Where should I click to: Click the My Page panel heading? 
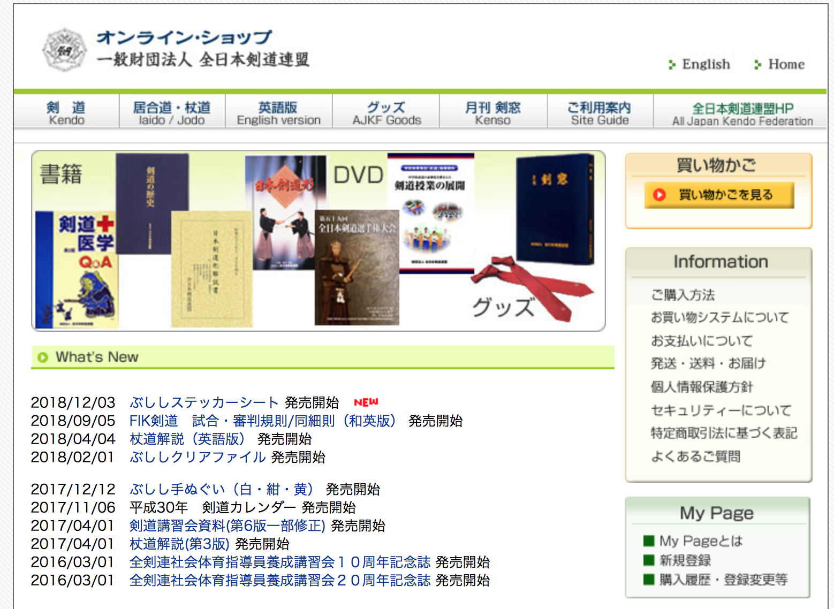[x=717, y=513]
